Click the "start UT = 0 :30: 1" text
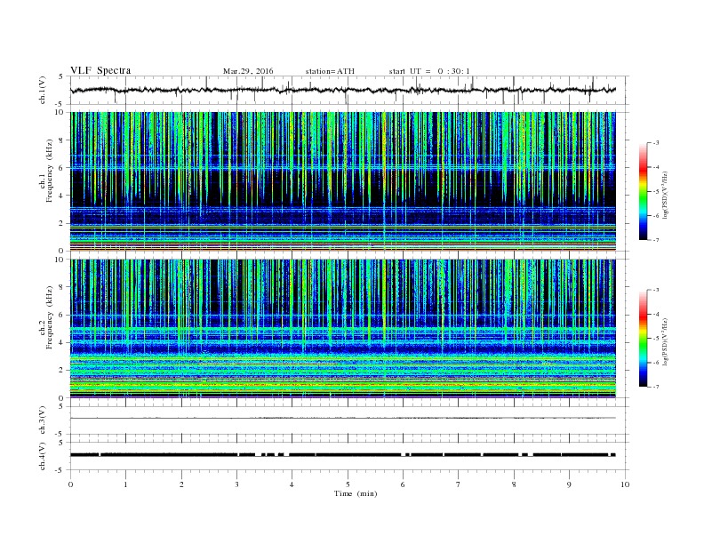This screenshot has height=544, width=704. pyautogui.click(x=429, y=71)
